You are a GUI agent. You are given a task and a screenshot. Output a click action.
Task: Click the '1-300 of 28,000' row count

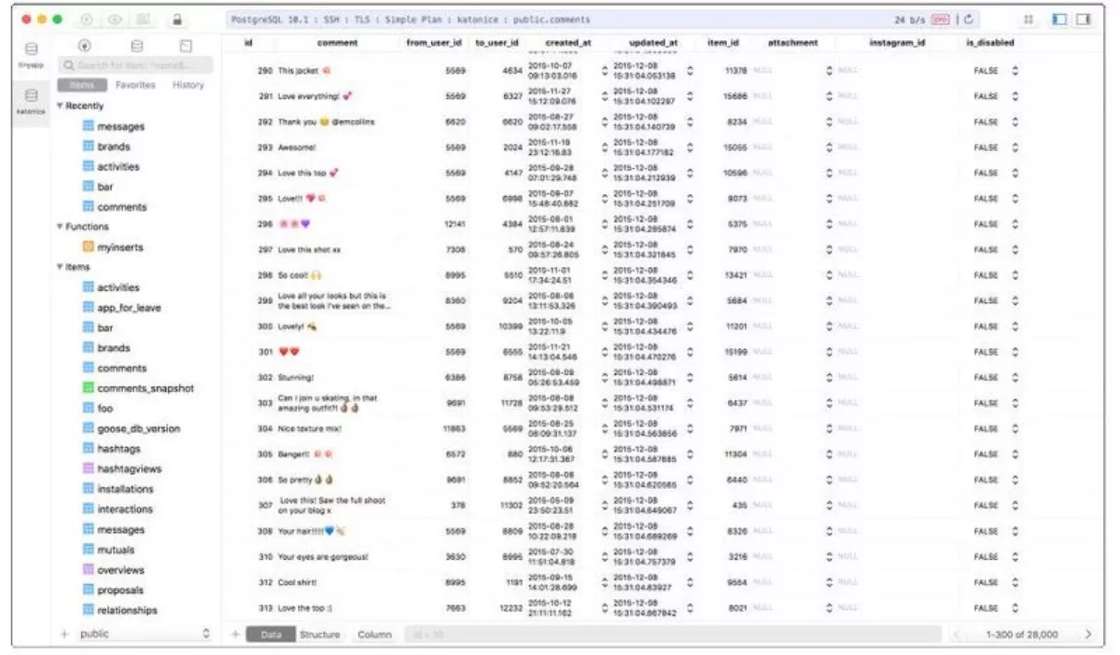1022,634
